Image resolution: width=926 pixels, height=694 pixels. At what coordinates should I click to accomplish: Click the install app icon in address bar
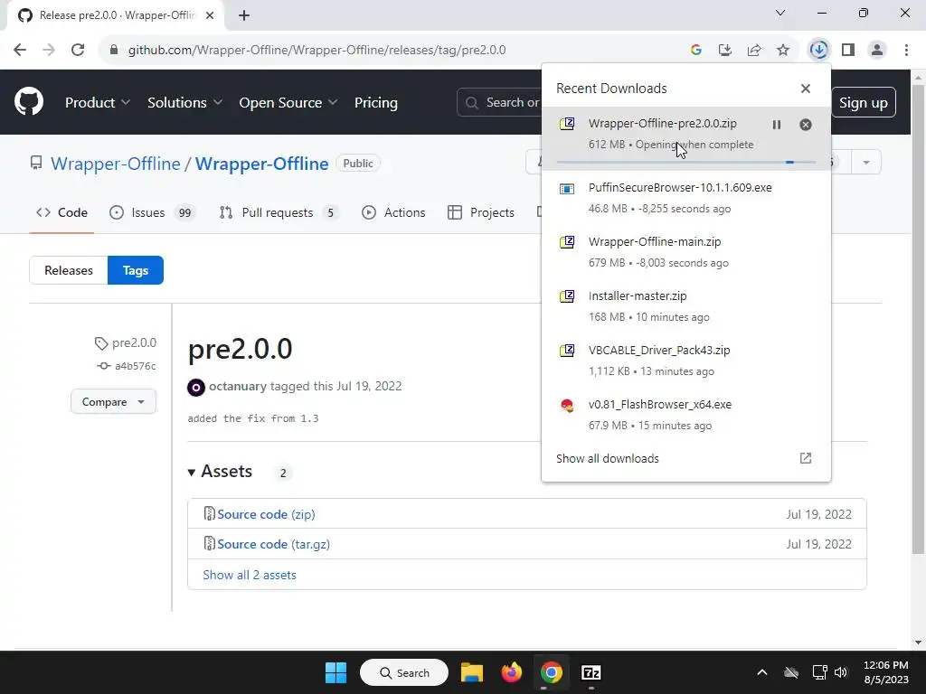(x=725, y=51)
